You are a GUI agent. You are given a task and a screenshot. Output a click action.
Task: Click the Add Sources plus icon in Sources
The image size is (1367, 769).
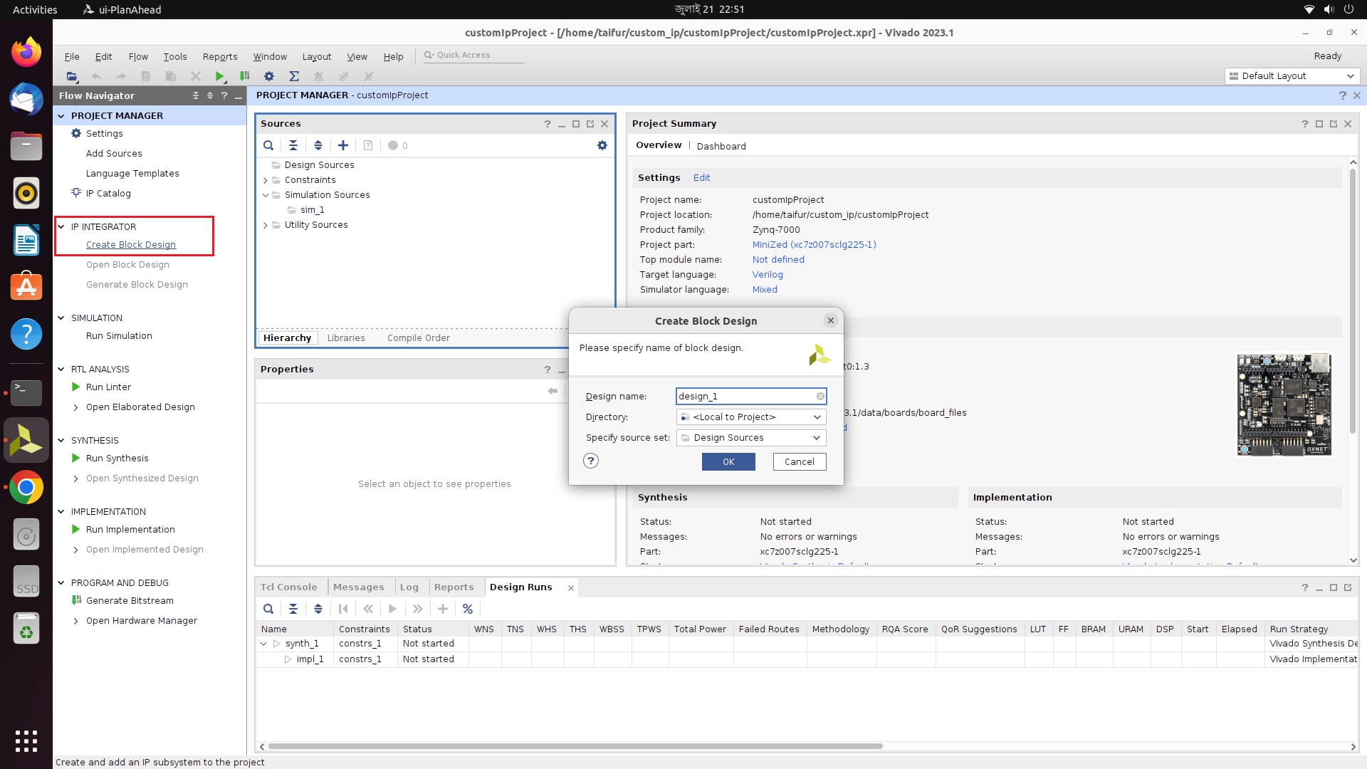point(343,145)
